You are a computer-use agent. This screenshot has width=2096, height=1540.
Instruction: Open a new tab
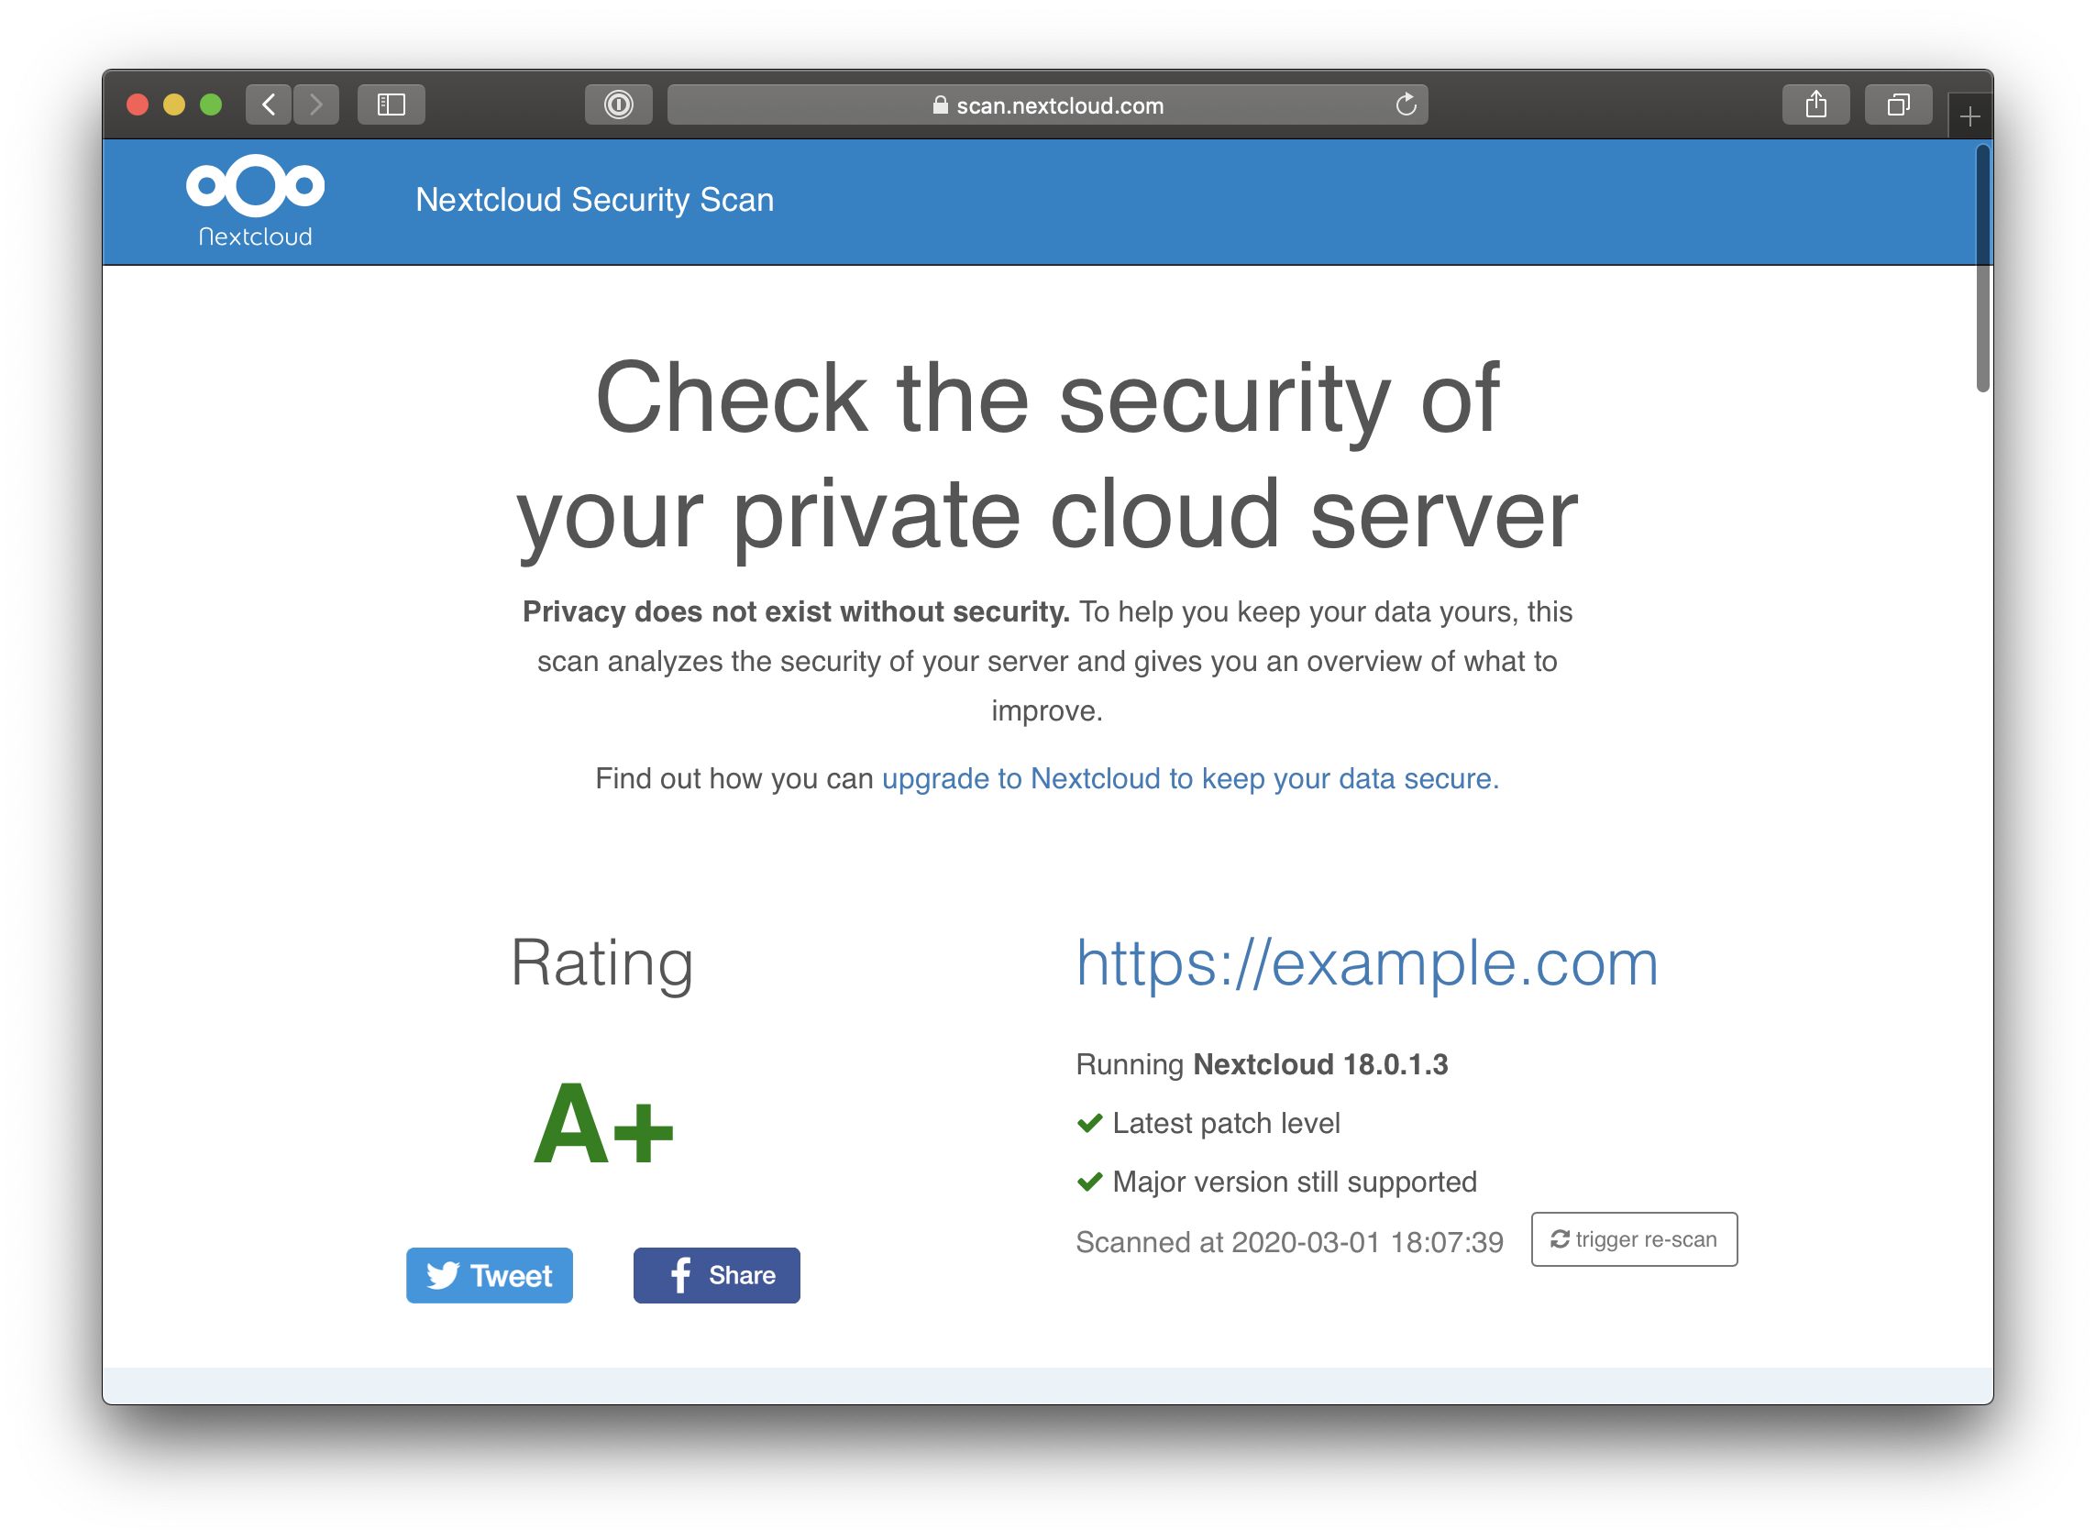click(x=1969, y=116)
